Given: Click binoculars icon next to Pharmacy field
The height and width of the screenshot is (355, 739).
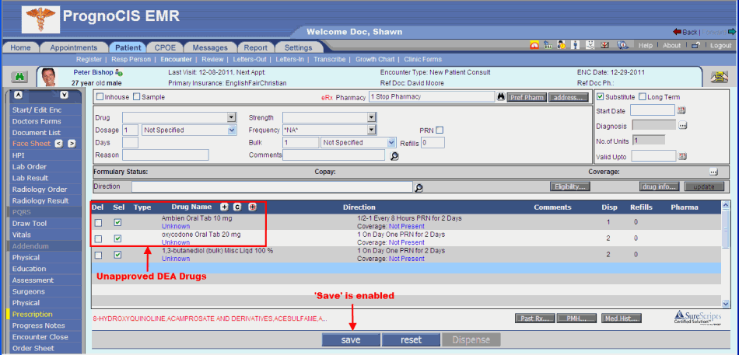Looking at the screenshot, I should coord(500,97).
